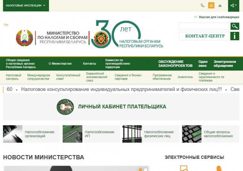This screenshot has height=171, width=243.
Task: Click the orange coins service icon
Action: point(219,168)
